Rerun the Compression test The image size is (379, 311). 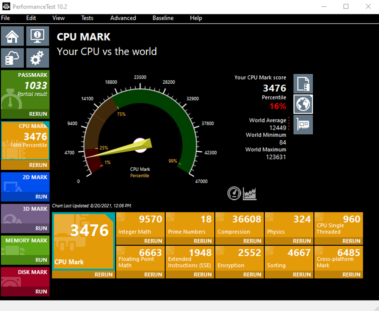(x=239, y=241)
